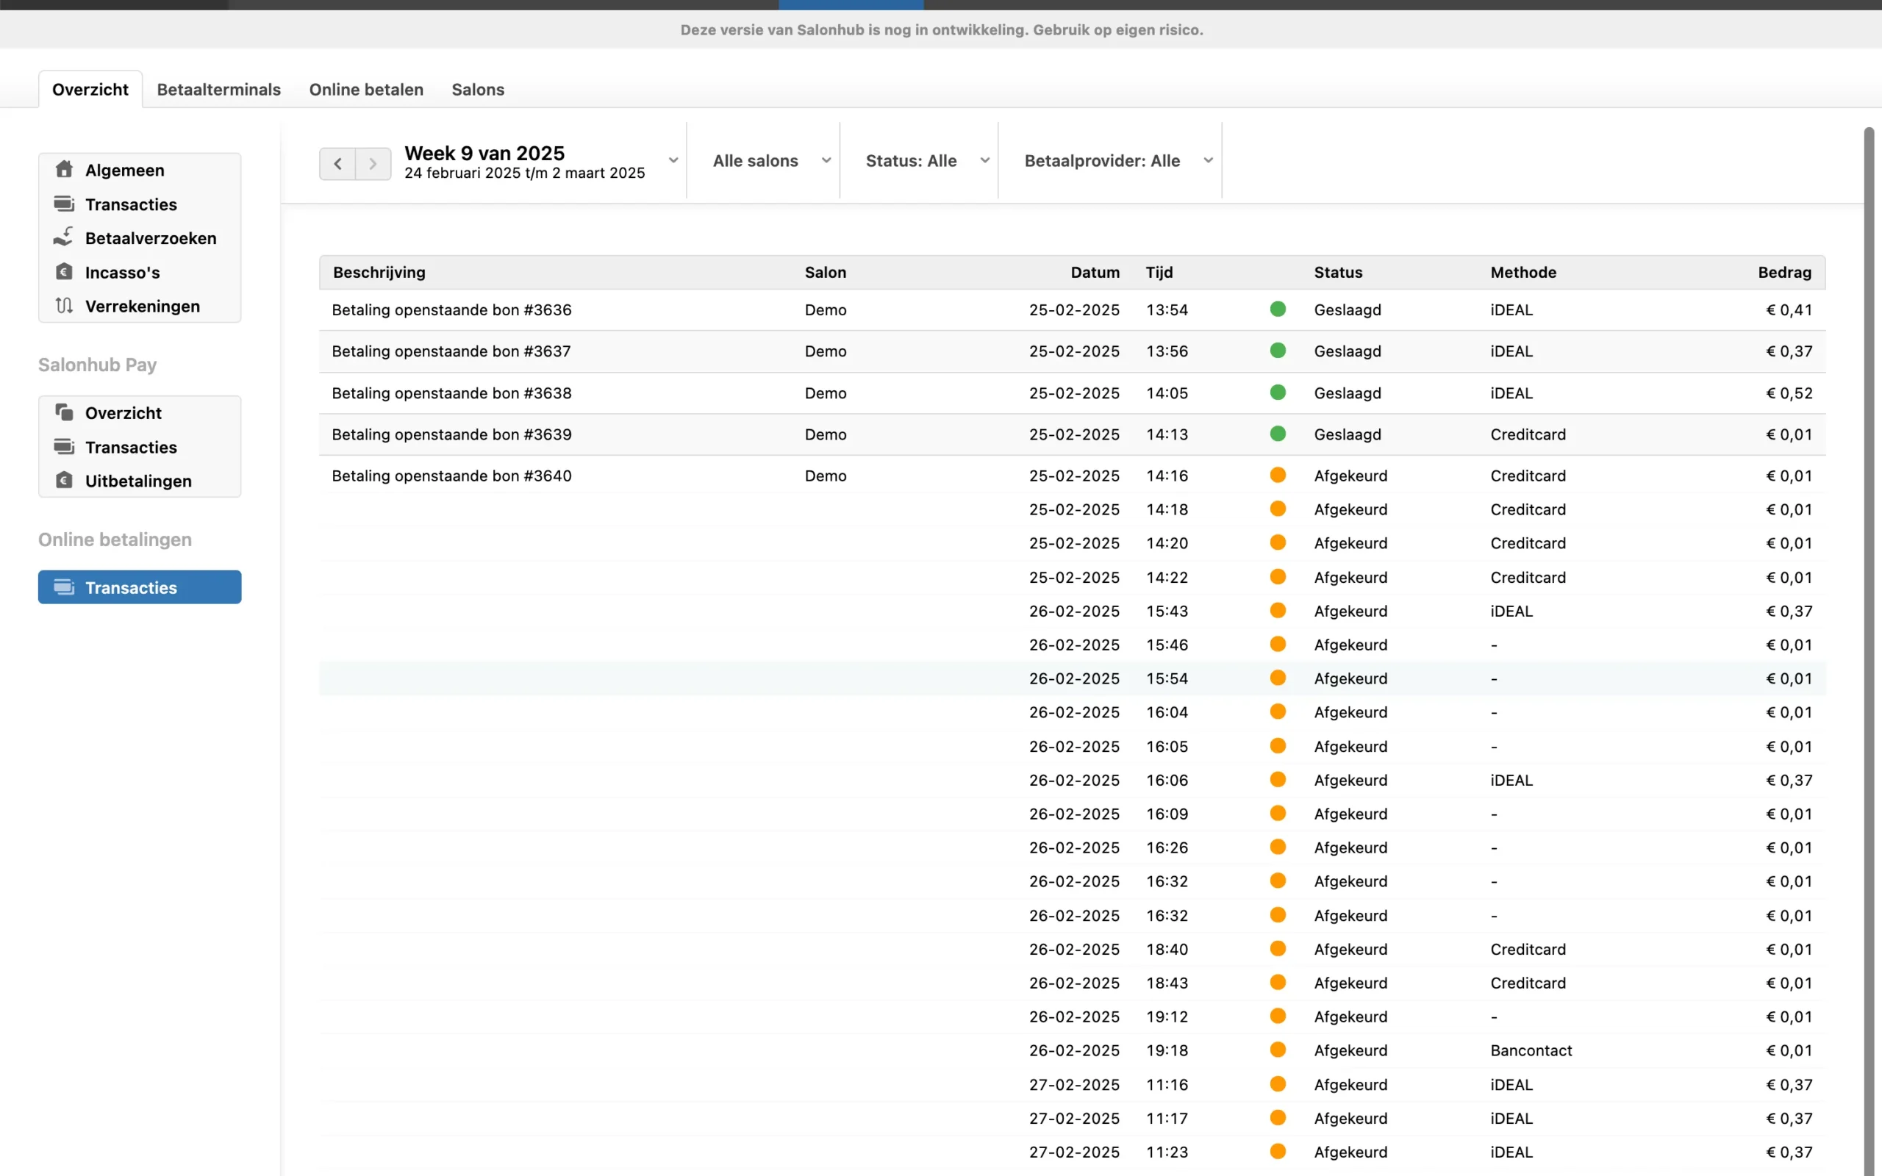This screenshot has height=1176, width=1882.
Task: Switch to the Betaalterminals tab
Action: pyautogui.click(x=218, y=90)
